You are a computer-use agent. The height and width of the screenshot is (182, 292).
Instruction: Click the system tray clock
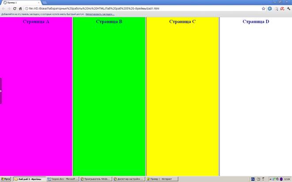point(287,179)
